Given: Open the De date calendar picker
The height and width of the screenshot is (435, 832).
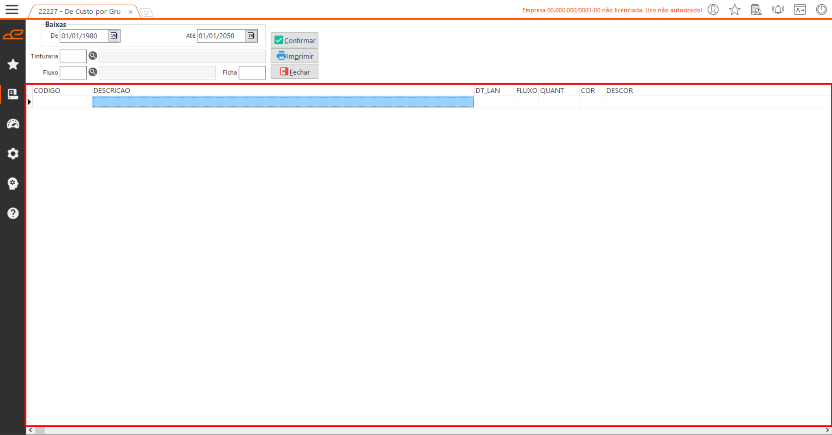Looking at the screenshot, I should pos(114,36).
